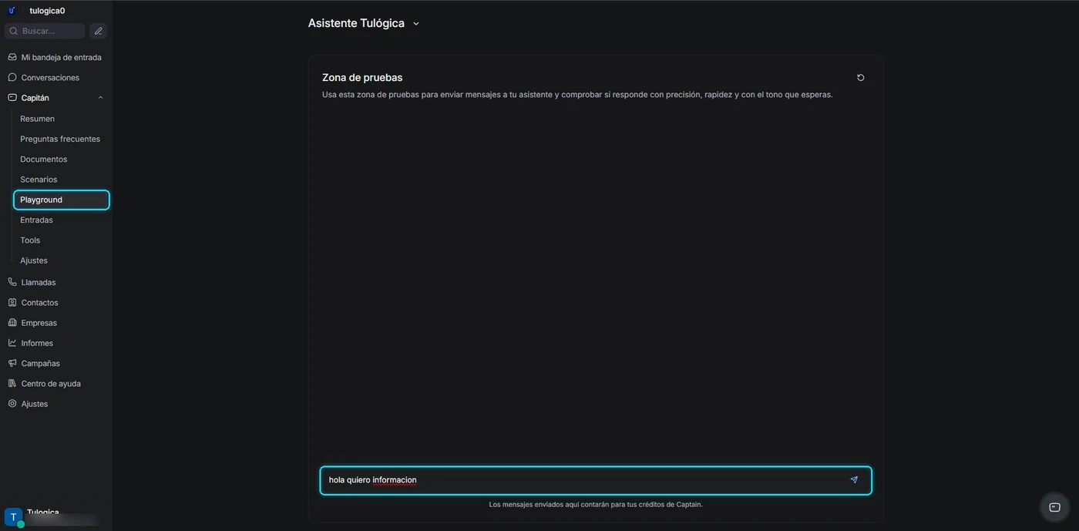This screenshot has width=1079, height=531.
Task: Open the Asistente Tulógica assistant dropdown
Action: pos(364,23)
